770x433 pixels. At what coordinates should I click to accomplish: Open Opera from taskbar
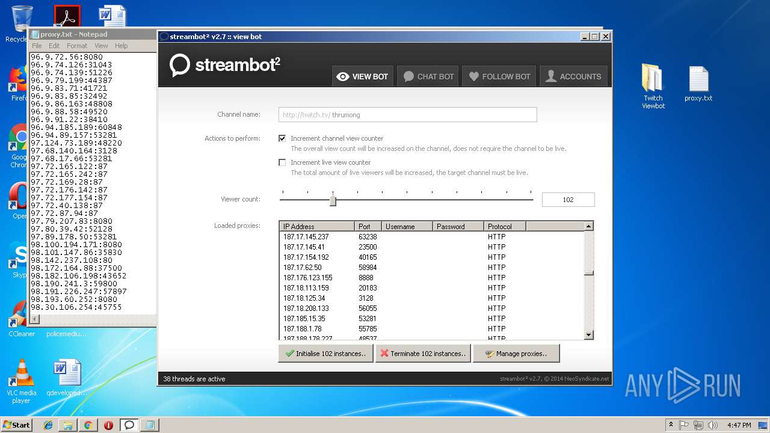coord(108,425)
